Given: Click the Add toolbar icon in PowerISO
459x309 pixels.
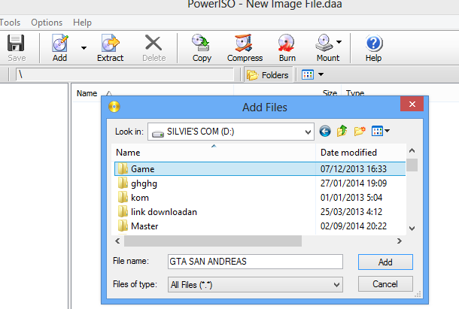Looking at the screenshot, I should 60,43.
